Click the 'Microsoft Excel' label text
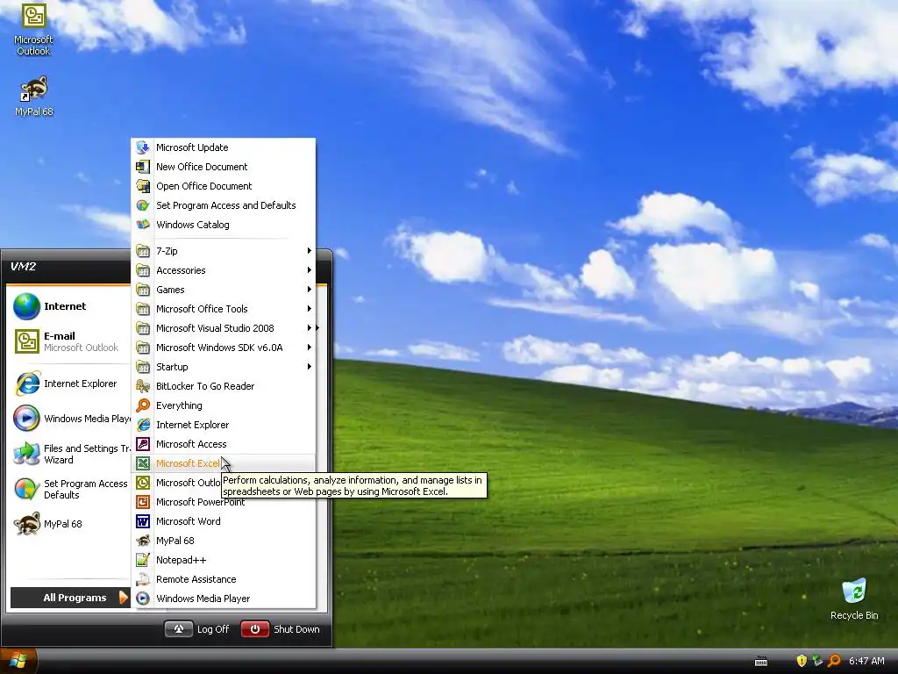This screenshot has width=898, height=674. (188, 463)
